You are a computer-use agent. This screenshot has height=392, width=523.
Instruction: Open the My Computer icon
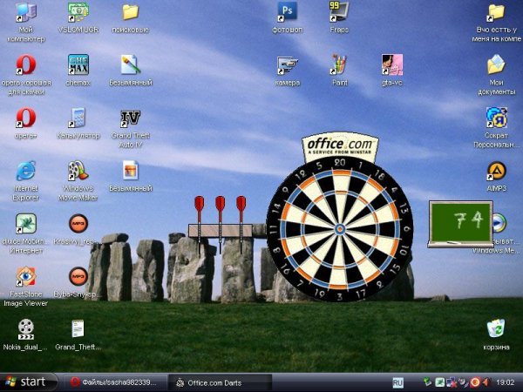pos(26,13)
